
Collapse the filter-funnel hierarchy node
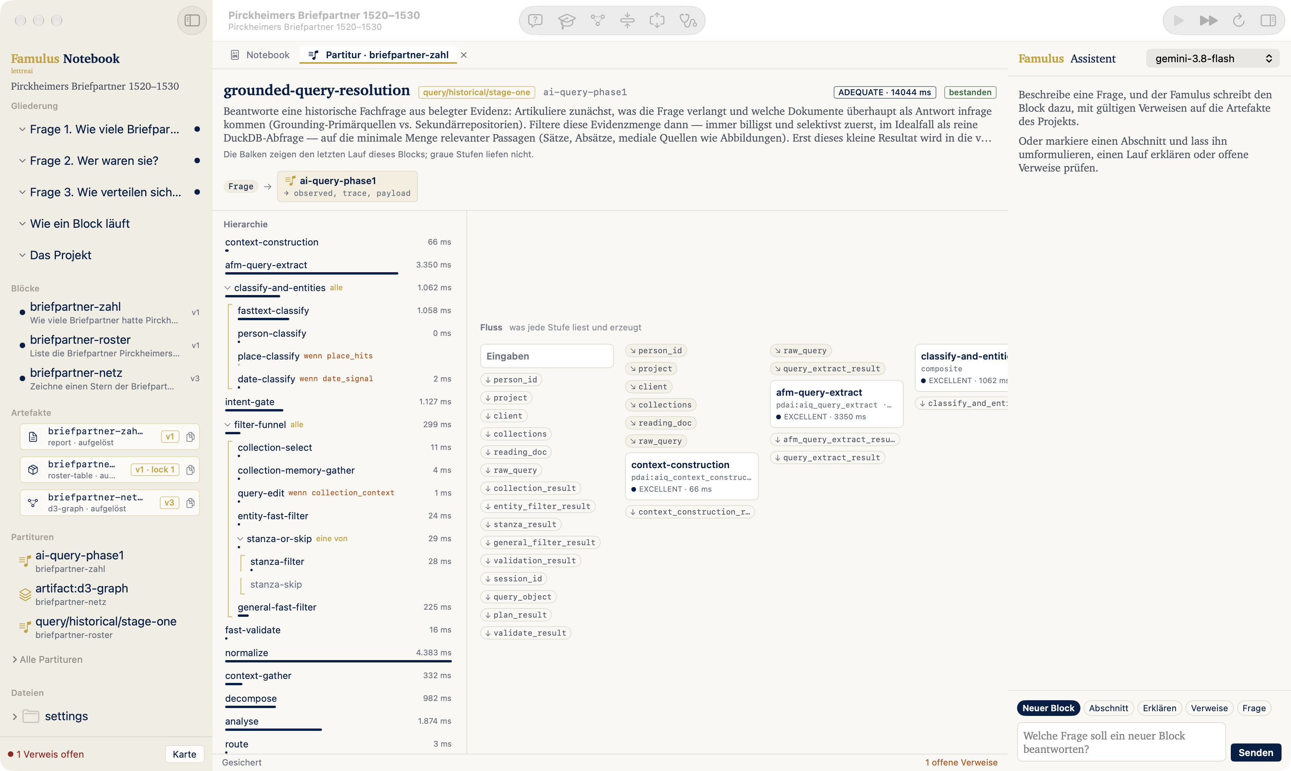click(x=227, y=424)
